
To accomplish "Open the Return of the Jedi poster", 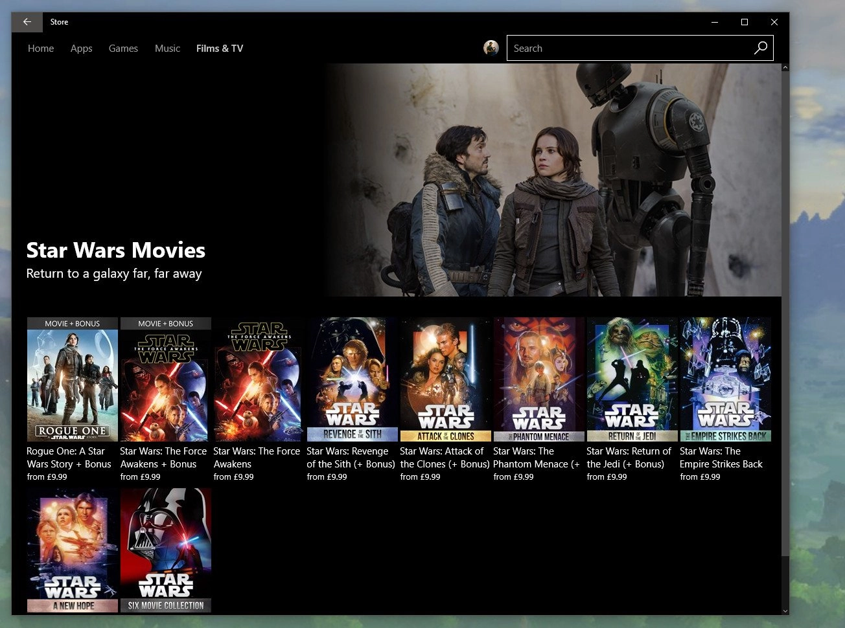I will point(632,379).
